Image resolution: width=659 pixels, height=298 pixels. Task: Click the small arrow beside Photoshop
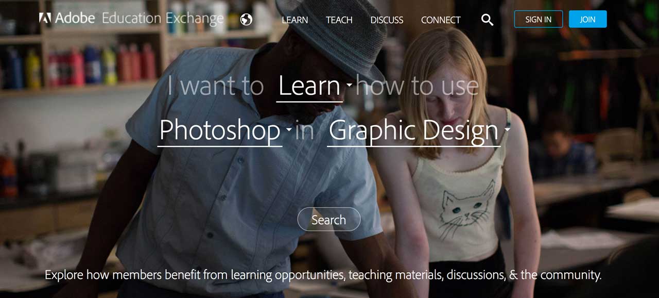289,129
